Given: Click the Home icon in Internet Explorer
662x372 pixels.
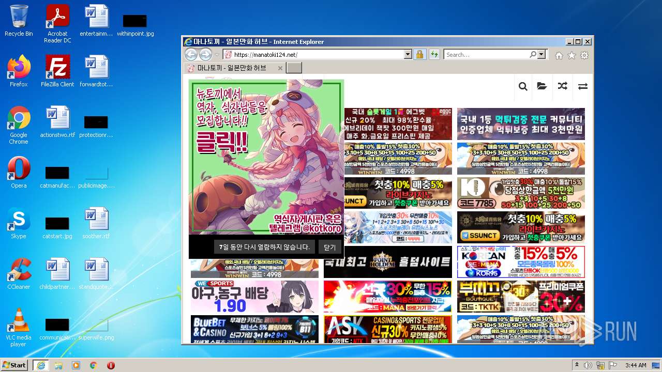Looking at the screenshot, I should tap(559, 55).
